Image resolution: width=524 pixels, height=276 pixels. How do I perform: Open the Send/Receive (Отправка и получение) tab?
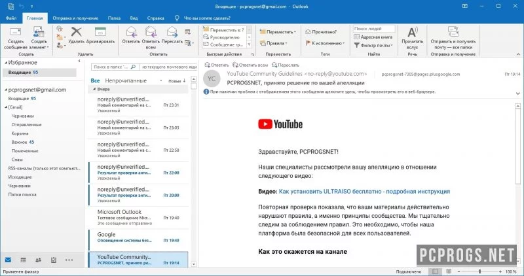coord(75,18)
